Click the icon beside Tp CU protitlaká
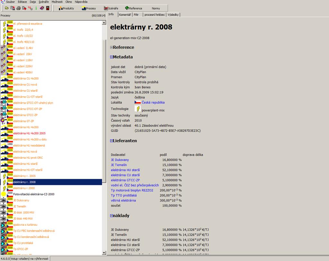 tap(4, 243)
